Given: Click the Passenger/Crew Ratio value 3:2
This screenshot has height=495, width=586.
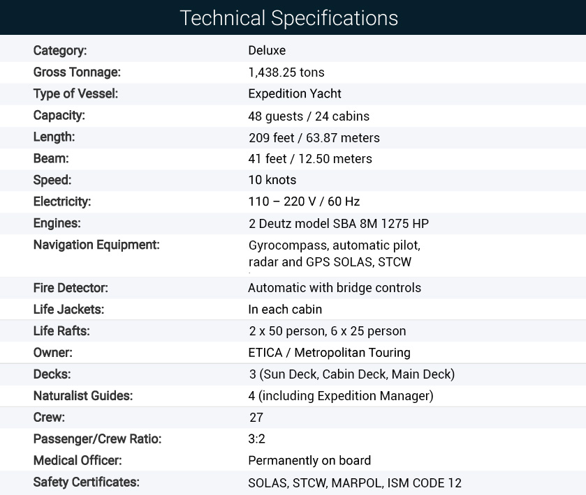Looking at the screenshot, I should (x=257, y=439).
